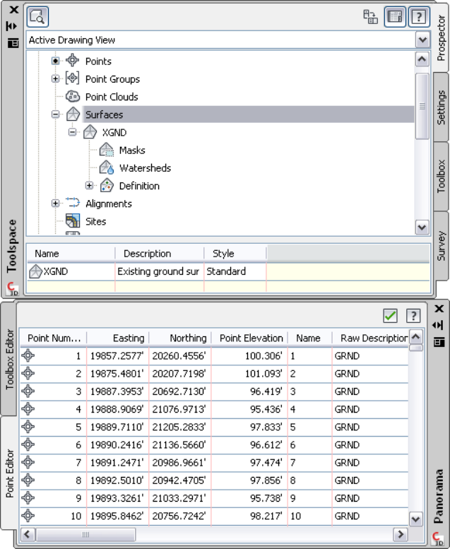This screenshot has height=549, width=450.
Task: Click the tree structure icon in the Toolspace toolbar
Action: 370,17
